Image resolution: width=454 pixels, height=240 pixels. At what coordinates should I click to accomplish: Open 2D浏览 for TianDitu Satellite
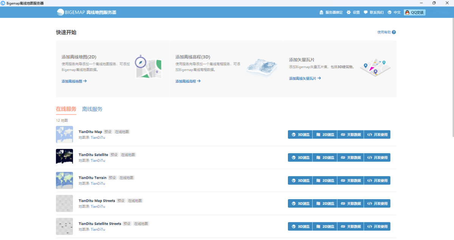[325, 158]
